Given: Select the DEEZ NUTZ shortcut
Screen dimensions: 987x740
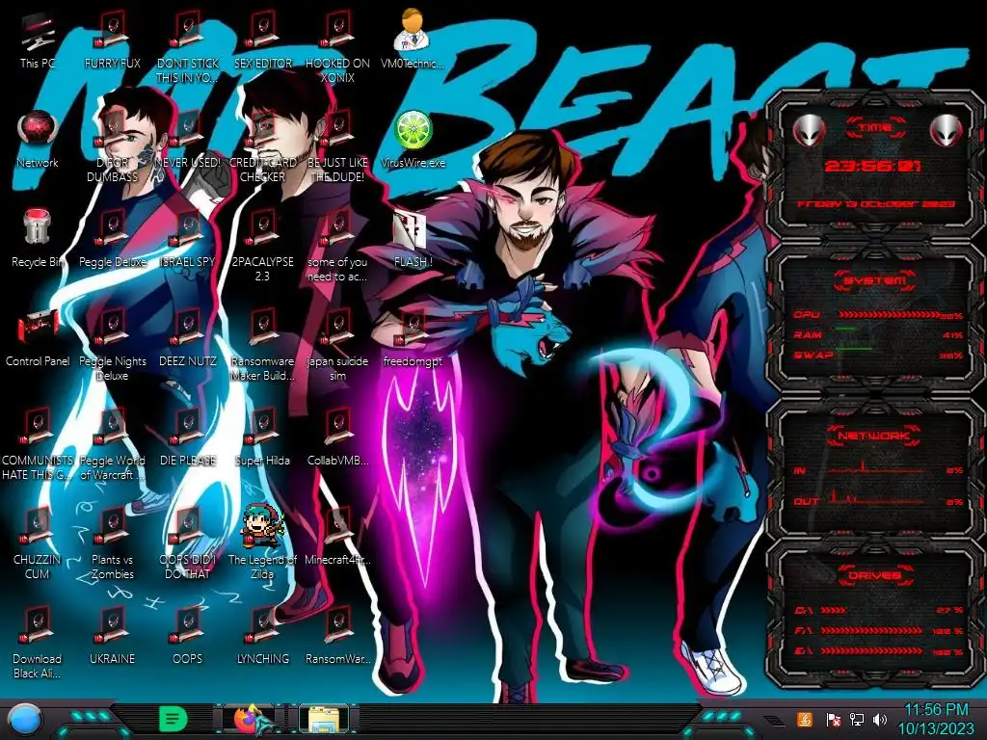Looking at the screenshot, I should coord(188,338).
